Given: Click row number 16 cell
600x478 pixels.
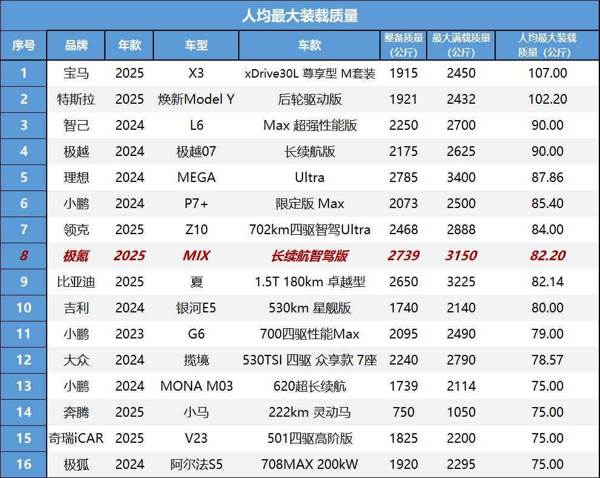Looking at the screenshot, I should pos(24,465).
